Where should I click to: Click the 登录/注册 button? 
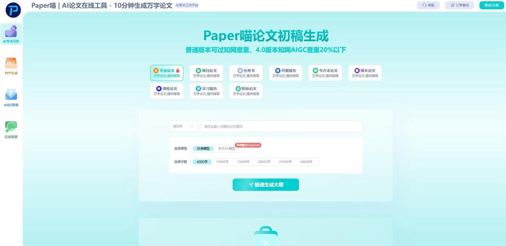(x=492, y=5)
